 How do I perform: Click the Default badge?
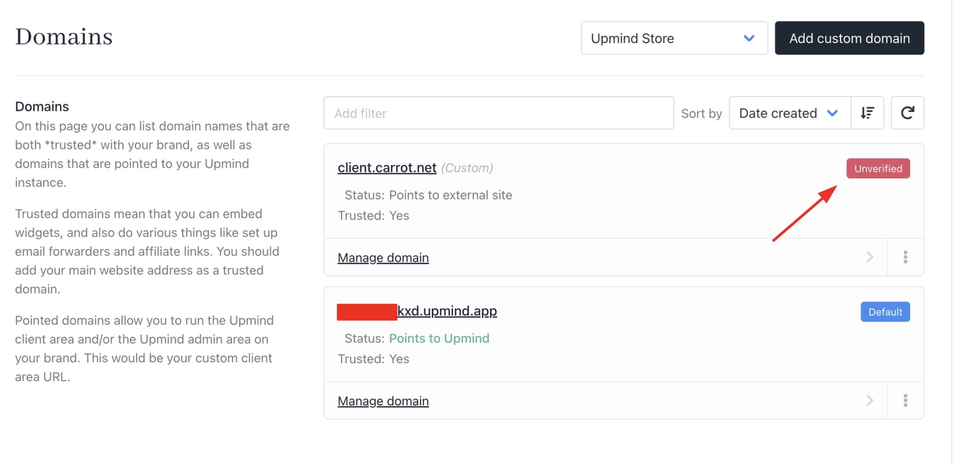(885, 312)
